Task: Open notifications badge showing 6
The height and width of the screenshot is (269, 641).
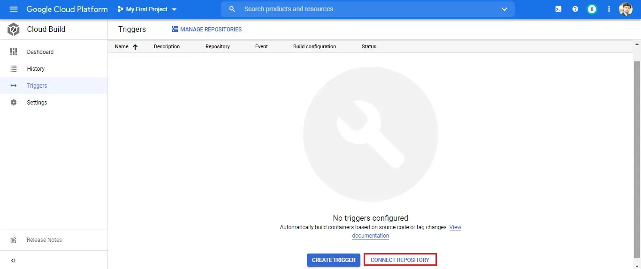Action: [x=592, y=9]
